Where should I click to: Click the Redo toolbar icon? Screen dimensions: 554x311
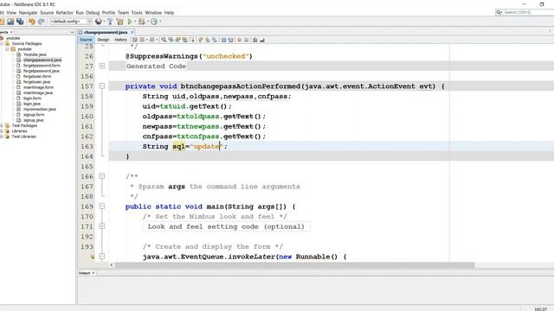coord(41,22)
